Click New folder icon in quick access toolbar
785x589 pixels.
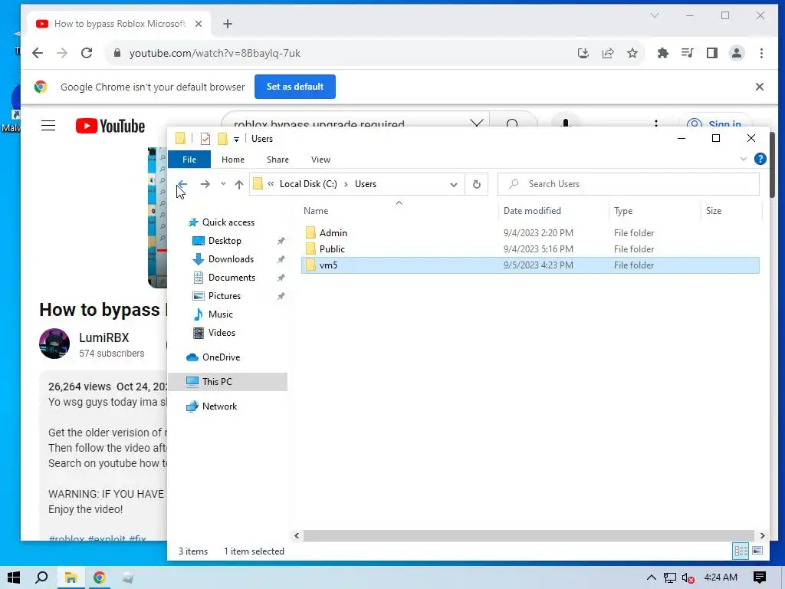222,139
